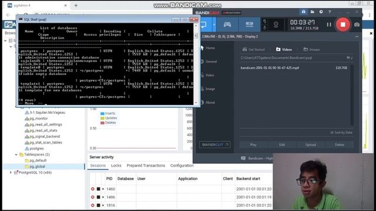Expand details arrow for PID 1496
The height and width of the screenshot is (211, 376).
pyautogui.click(x=103, y=197)
